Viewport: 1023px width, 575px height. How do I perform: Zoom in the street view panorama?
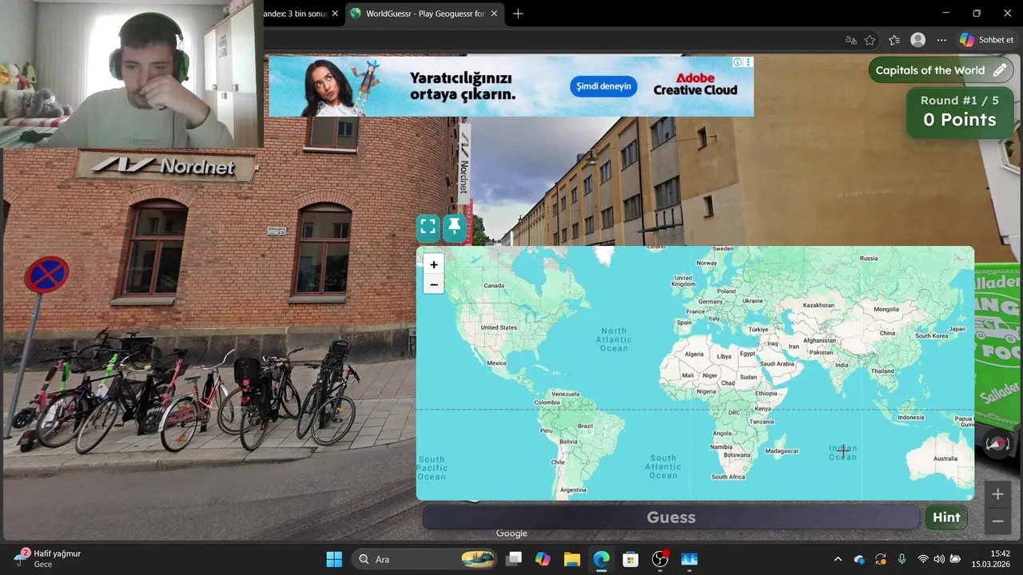point(997,494)
